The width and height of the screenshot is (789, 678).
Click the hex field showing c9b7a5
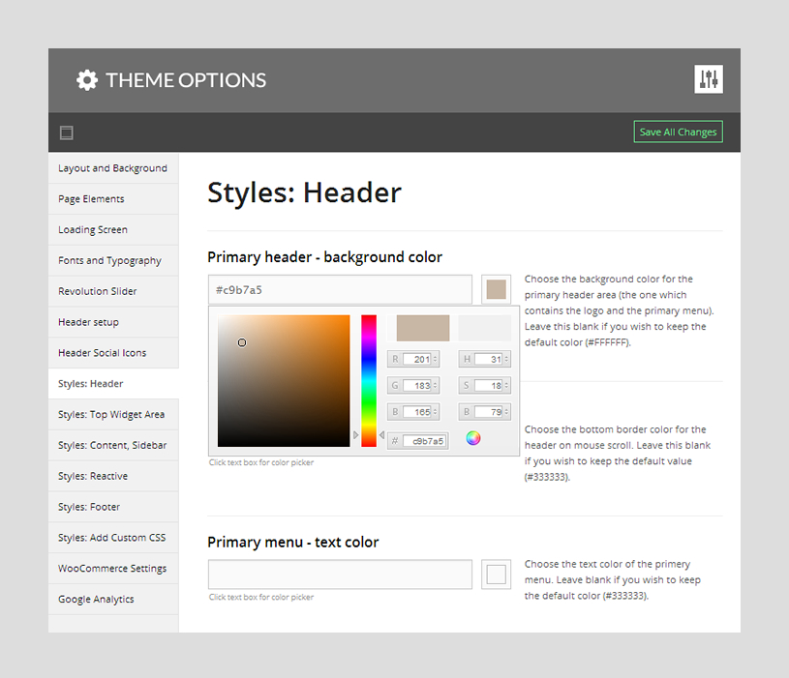[425, 441]
